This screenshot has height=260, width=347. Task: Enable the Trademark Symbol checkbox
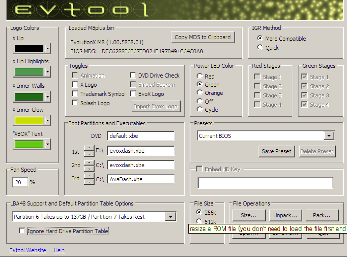coord(75,94)
